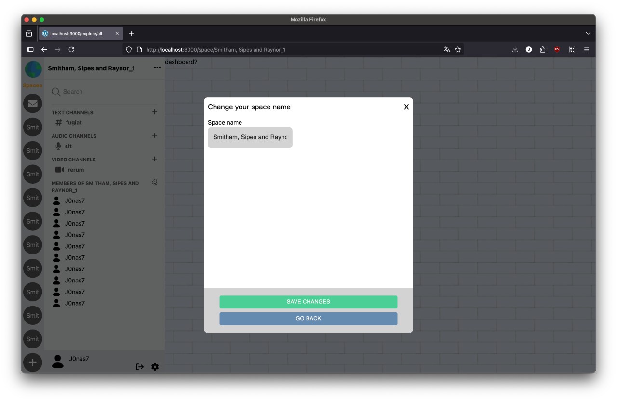Click the logout arrow icon
Viewport: 617px width, 401px height.
(140, 367)
